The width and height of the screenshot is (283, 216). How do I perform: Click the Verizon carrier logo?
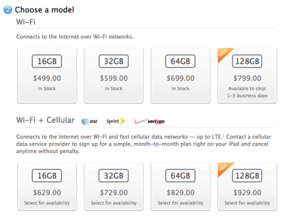pos(149,121)
